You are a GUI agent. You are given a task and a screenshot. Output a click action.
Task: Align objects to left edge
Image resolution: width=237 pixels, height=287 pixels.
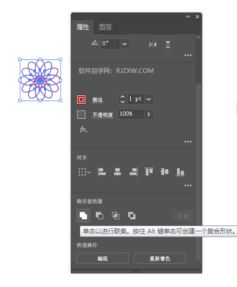[102, 172]
